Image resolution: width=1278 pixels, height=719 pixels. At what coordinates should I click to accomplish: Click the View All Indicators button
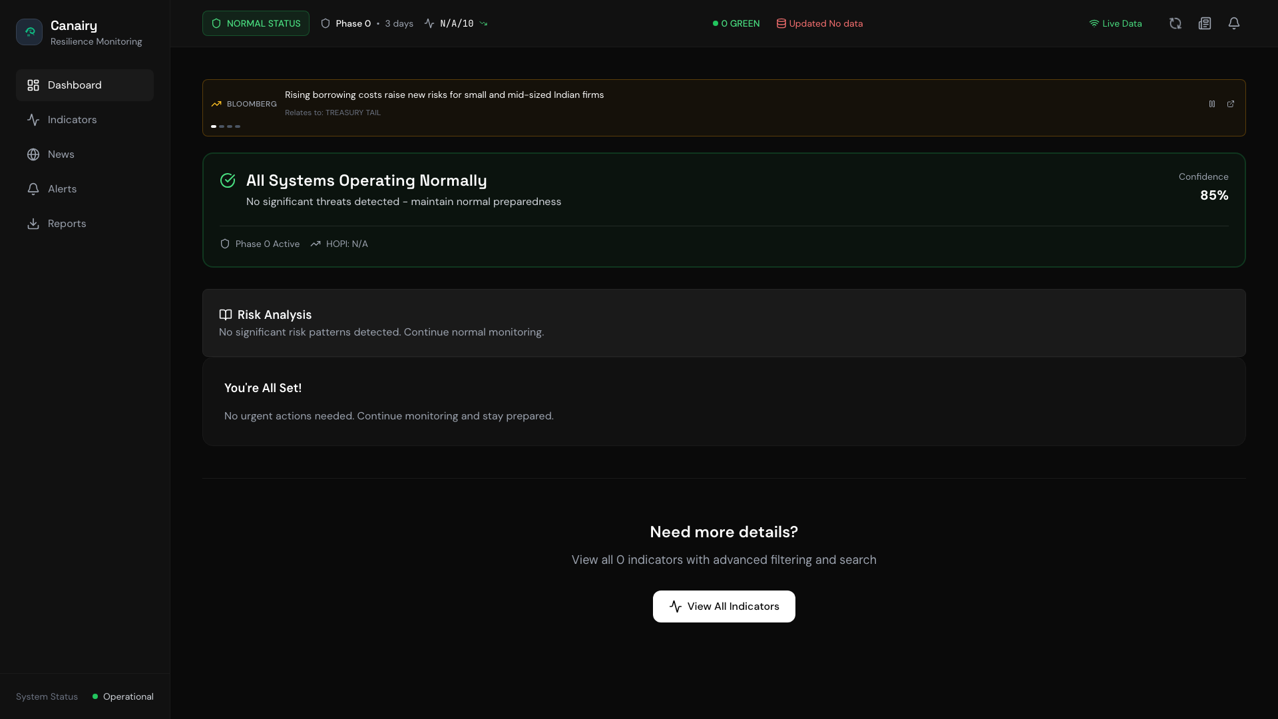tap(724, 606)
